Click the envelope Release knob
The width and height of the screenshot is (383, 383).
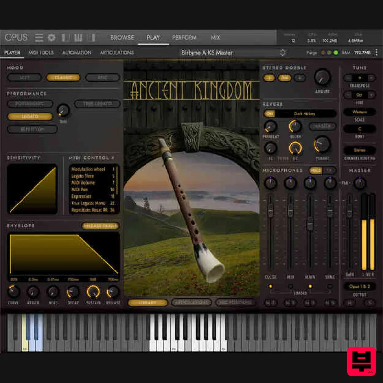(113, 292)
